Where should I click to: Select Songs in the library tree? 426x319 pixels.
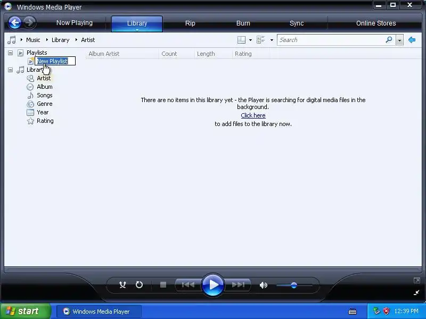pos(45,96)
